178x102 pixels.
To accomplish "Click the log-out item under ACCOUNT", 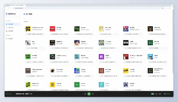I will pyautogui.click(x=12, y=39).
